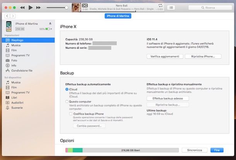Viewport: 236px width, 160px height.
Task: Click the Riepilogo list icon
Action: 7,40
